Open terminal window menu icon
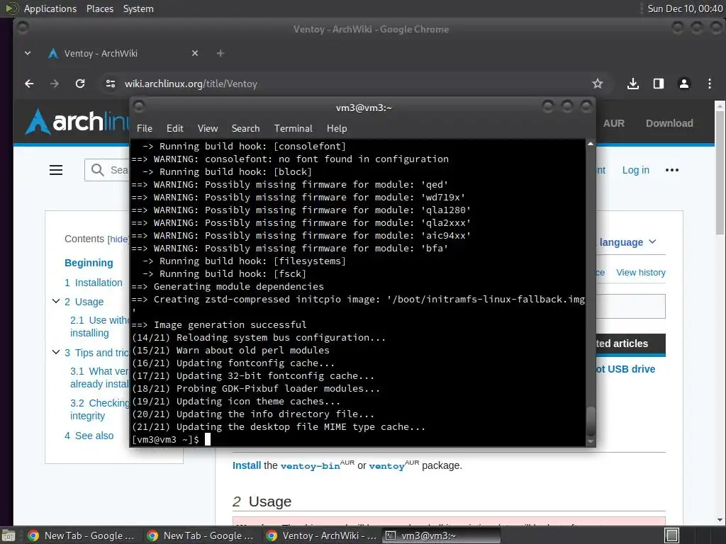Image resolution: width=726 pixels, height=544 pixels. [139, 107]
